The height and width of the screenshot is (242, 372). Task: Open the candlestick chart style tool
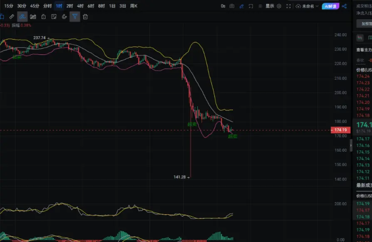tap(33, 17)
